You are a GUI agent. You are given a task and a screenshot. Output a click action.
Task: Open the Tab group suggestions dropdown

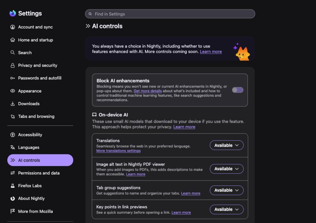coord(226,190)
